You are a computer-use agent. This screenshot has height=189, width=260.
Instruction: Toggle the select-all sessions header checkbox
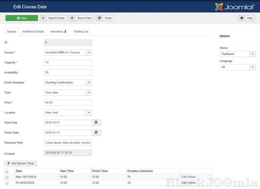tap(7, 171)
